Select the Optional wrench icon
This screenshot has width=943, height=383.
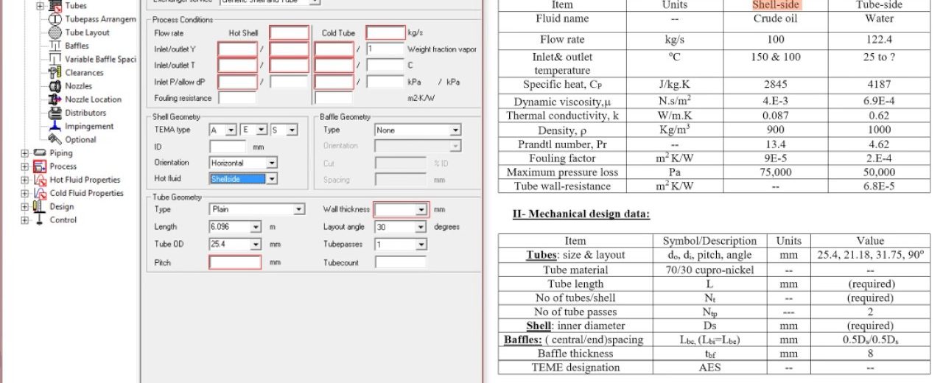click(x=55, y=139)
